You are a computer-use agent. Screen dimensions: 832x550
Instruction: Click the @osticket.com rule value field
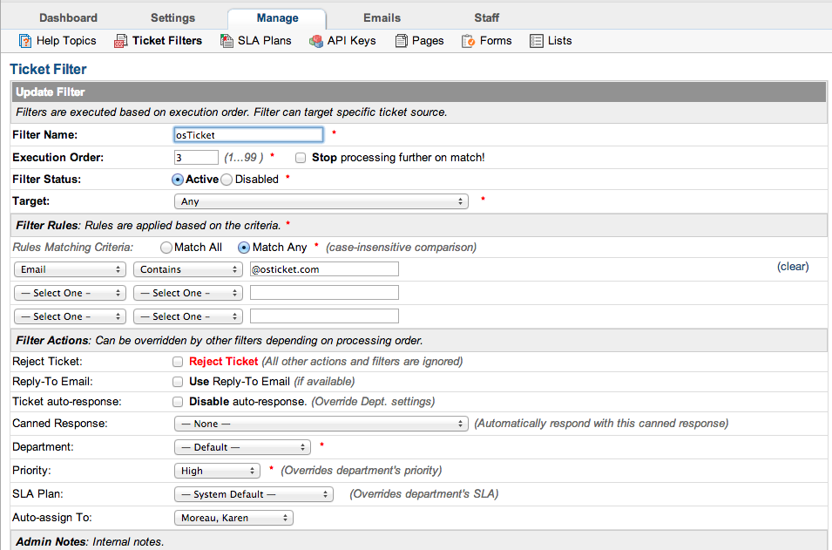click(x=324, y=269)
